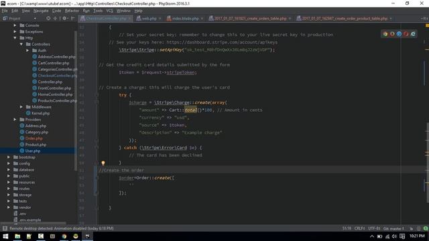429x241 pixels.
Task: Expand the bootstrap folder
Action: pyautogui.click(x=9, y=157)
